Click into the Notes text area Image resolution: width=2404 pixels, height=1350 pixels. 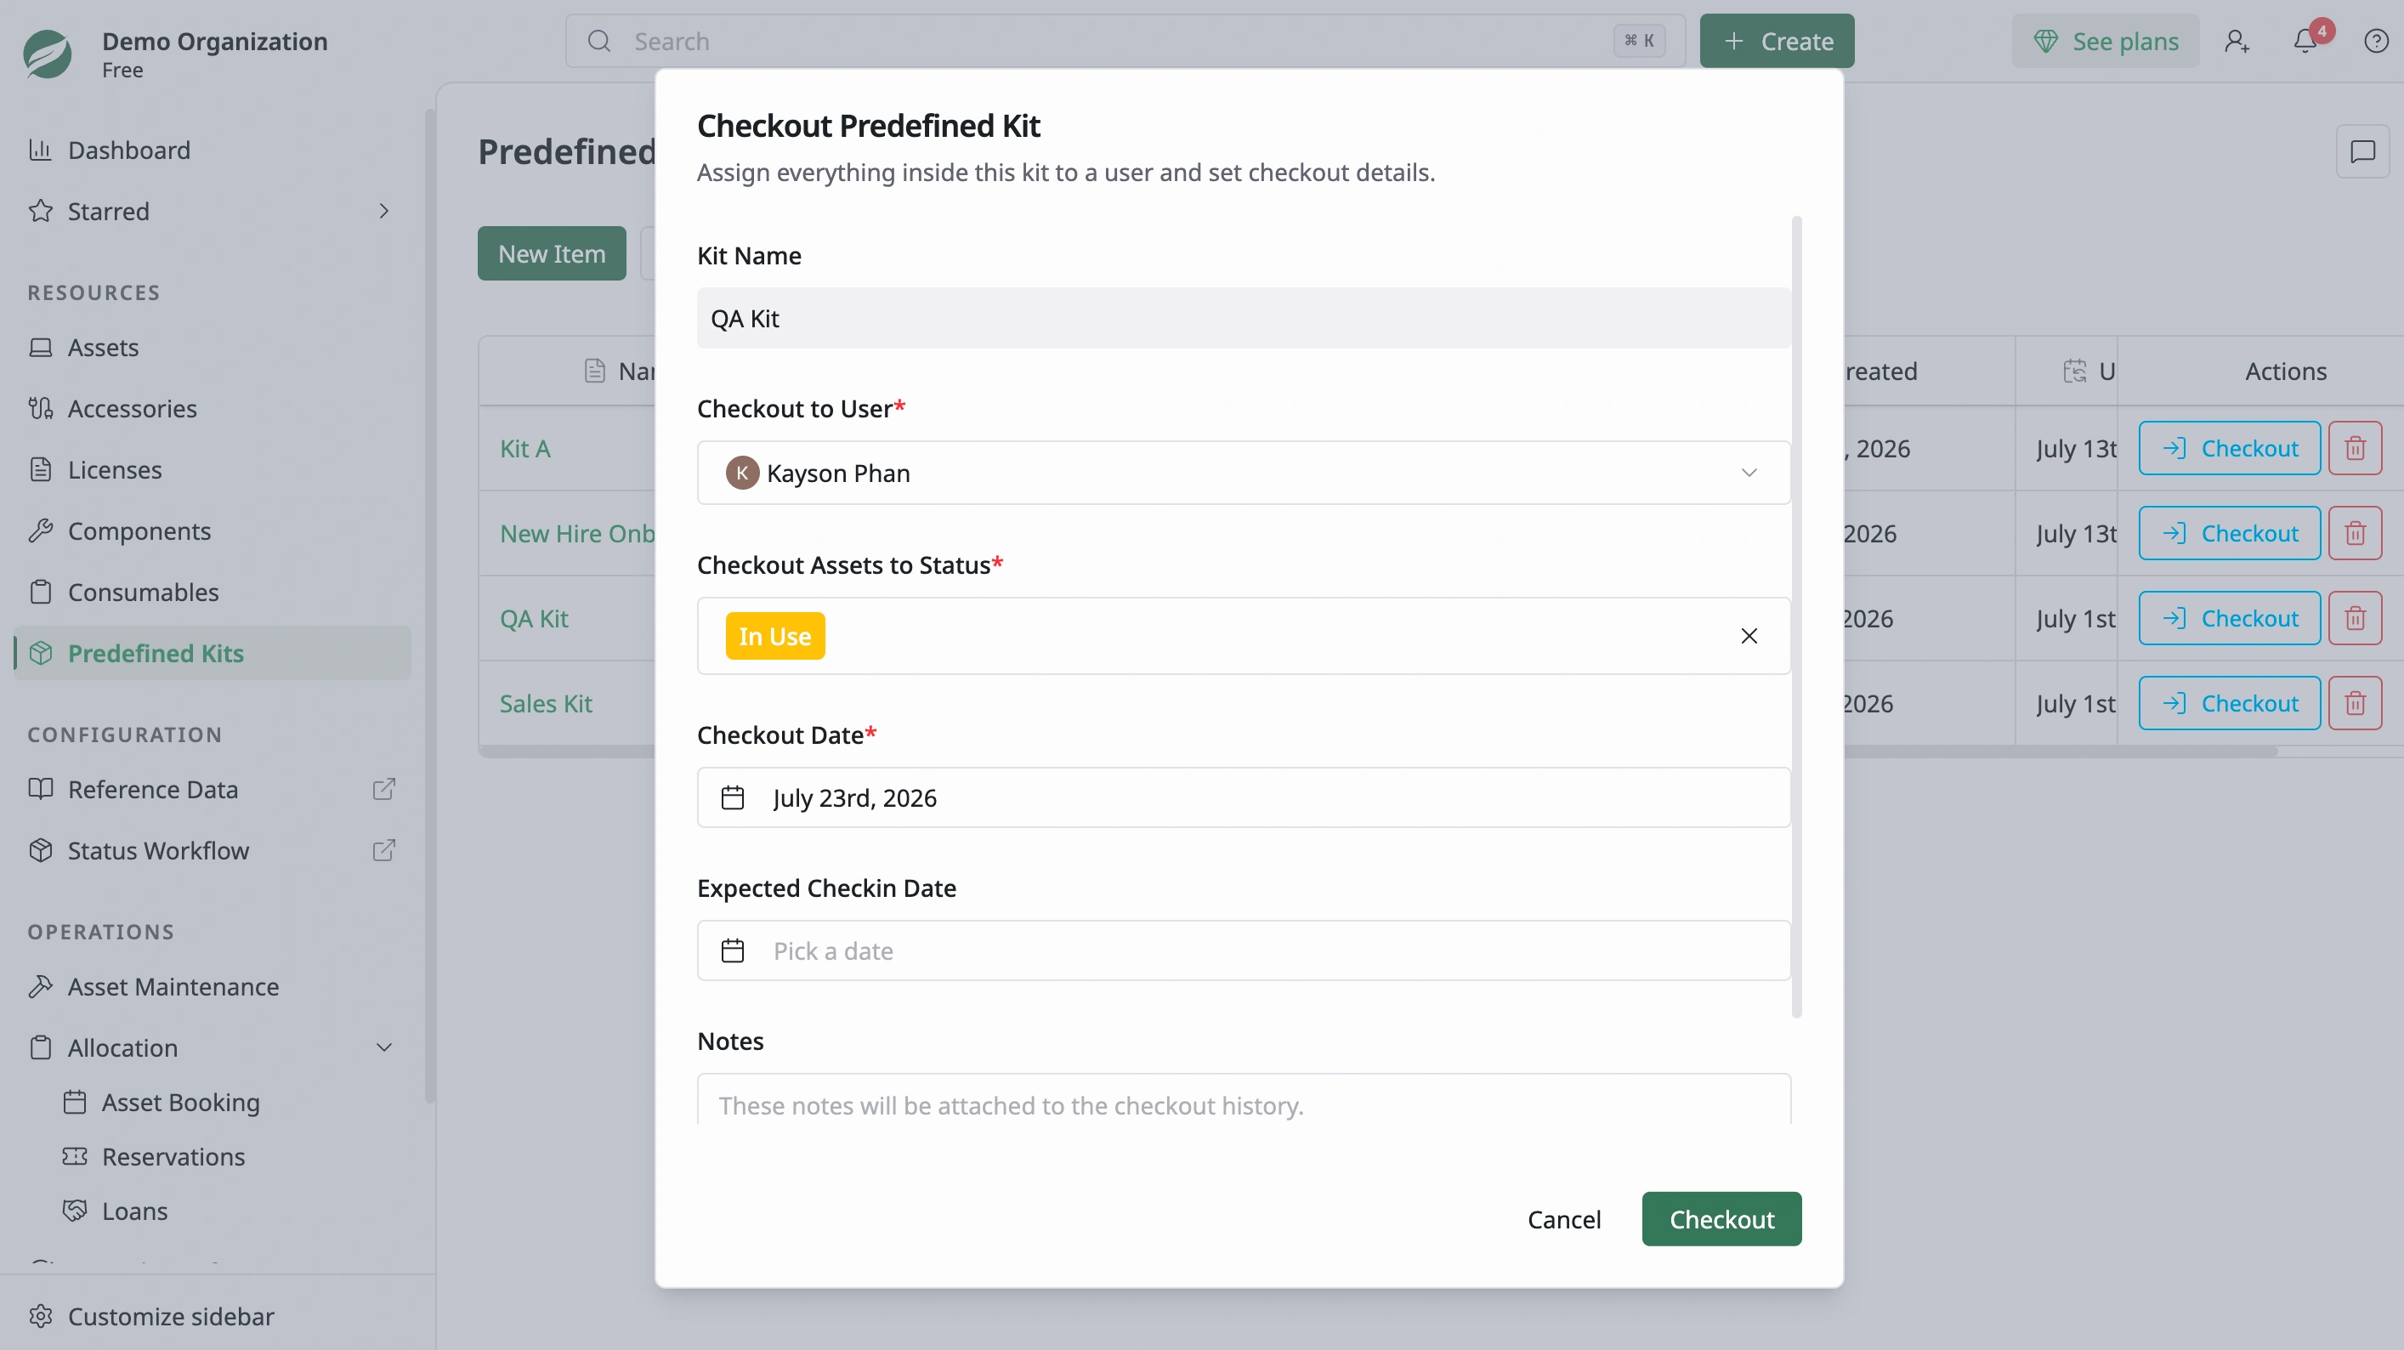[1243, 1100]
